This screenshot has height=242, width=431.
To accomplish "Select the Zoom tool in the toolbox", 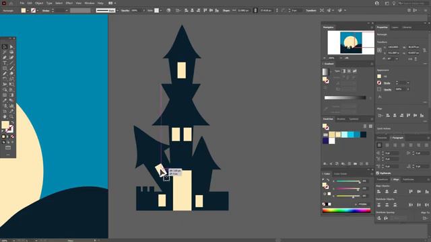I will tap(11, 116).
